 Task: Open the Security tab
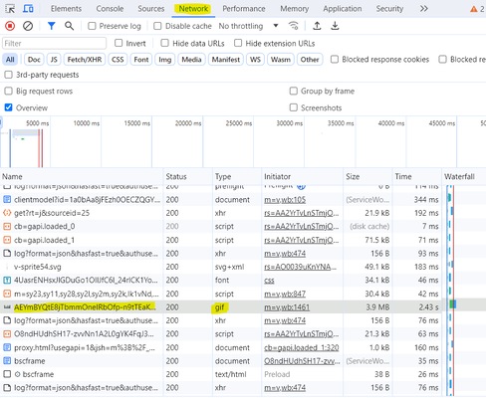389,9
